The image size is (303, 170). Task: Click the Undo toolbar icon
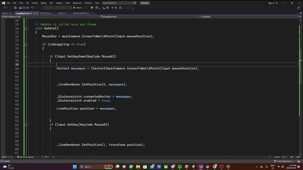[x=32, y=8]
